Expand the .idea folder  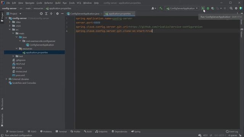pos(10,22)
